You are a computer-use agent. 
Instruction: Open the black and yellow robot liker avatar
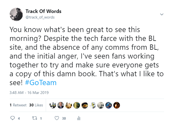(x=53, y=105)
